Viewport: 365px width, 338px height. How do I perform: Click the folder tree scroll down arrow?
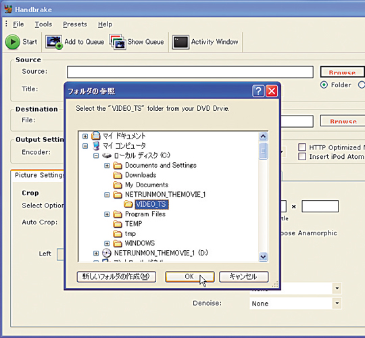(264, 257)
